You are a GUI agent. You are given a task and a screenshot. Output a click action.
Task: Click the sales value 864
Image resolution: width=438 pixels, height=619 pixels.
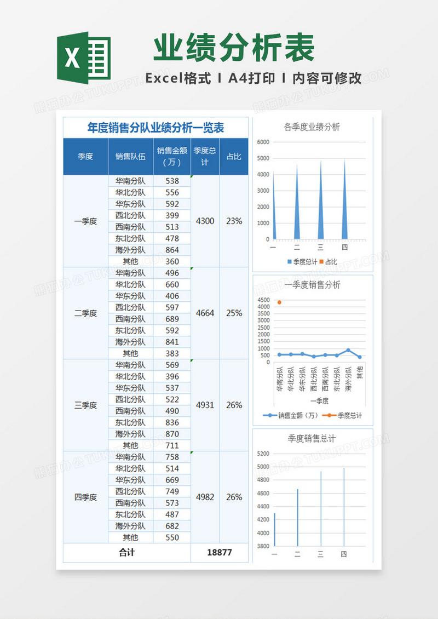point(172,250)
